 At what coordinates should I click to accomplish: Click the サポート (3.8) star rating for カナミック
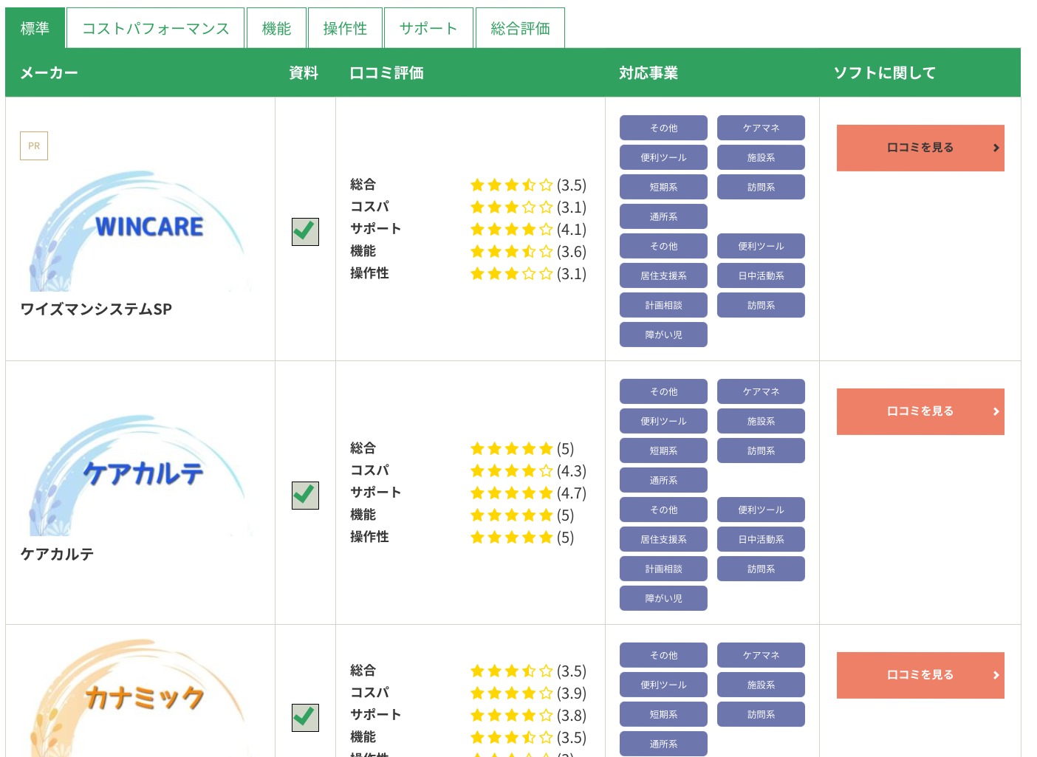coord(528,715)
